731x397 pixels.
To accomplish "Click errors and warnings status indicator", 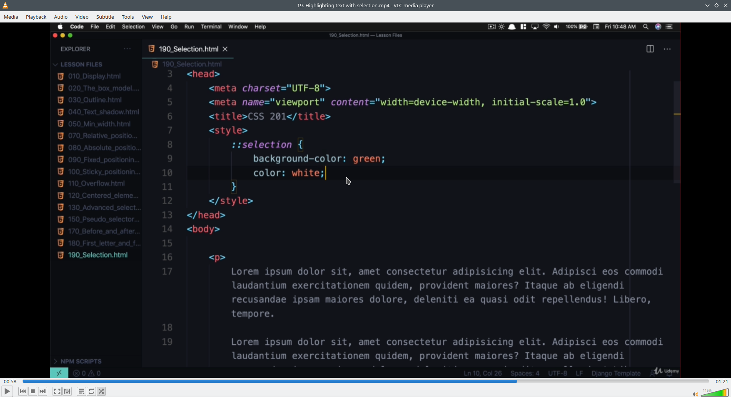I will click(87, 373).
